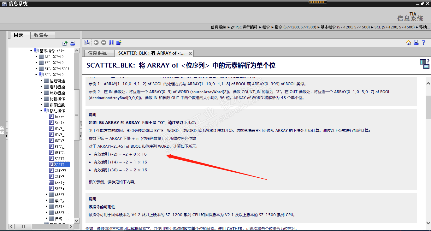The width and height of the screenshot is (431, 231).
Task: Click the tree scrollbar up arrow
Action: 77,50
